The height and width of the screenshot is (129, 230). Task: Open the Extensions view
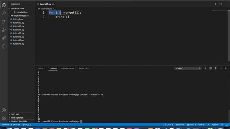[x=4, y=38]
